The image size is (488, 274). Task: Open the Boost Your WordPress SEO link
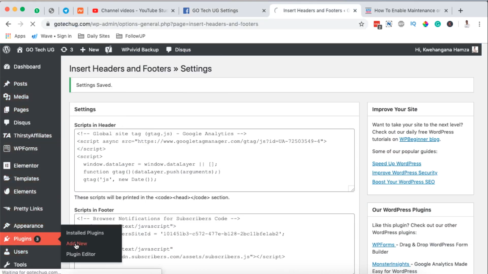pyautogui.click(x=403, y=182)
